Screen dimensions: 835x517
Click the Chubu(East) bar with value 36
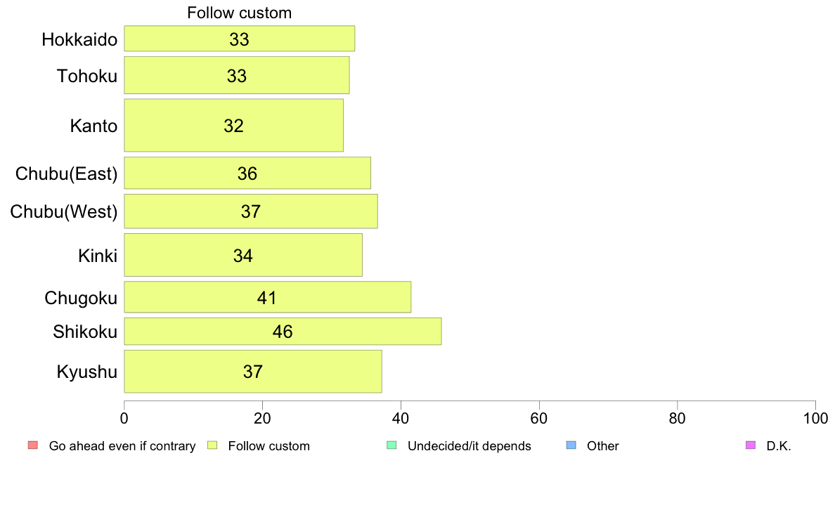pyautogui.click(x=247, y=173)
